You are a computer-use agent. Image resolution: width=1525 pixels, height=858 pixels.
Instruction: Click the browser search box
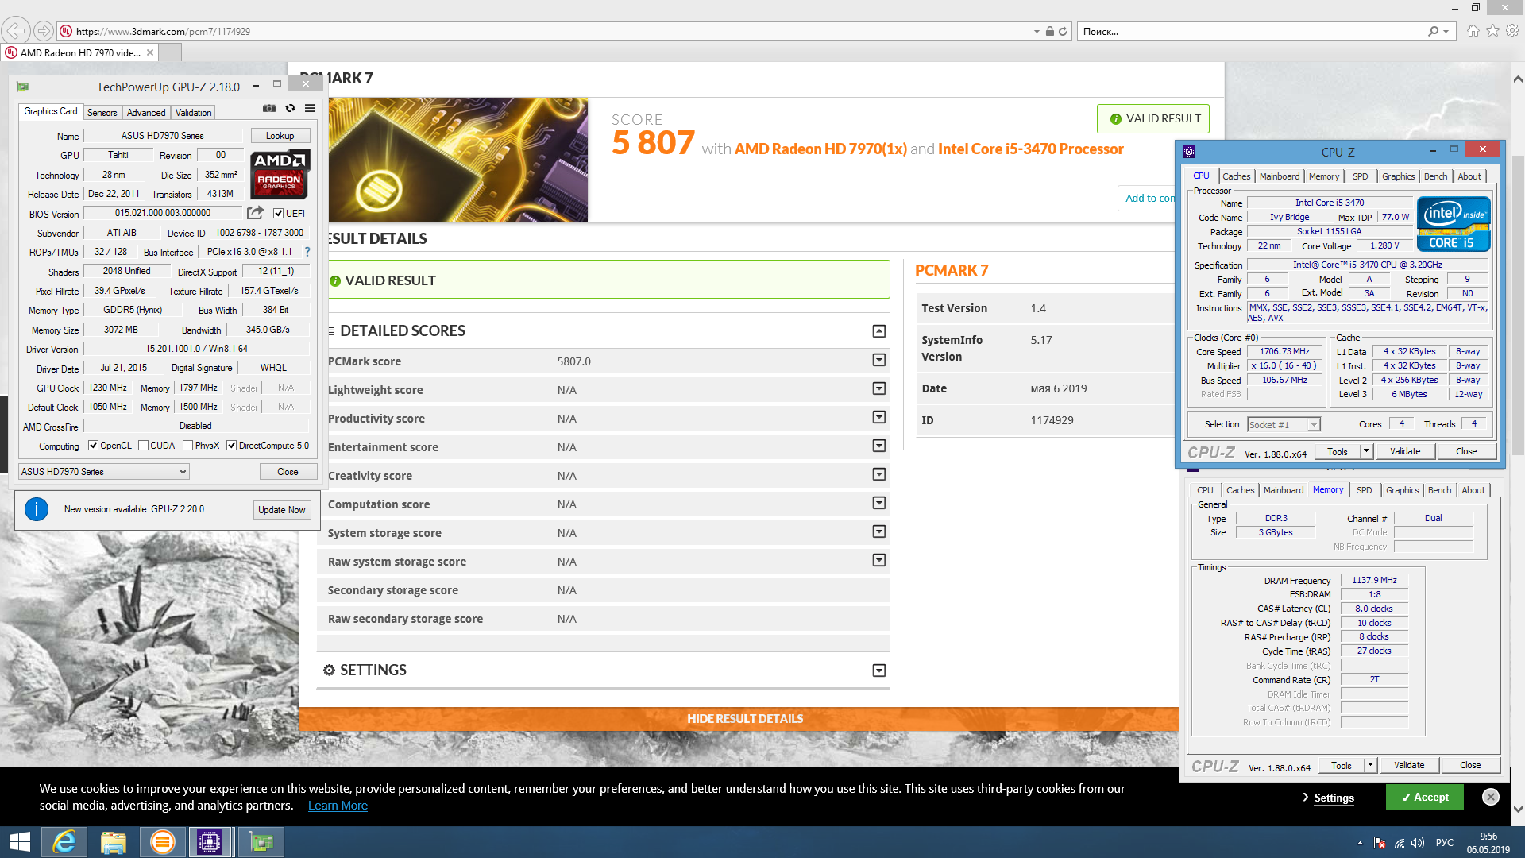tap(1252, 32)
